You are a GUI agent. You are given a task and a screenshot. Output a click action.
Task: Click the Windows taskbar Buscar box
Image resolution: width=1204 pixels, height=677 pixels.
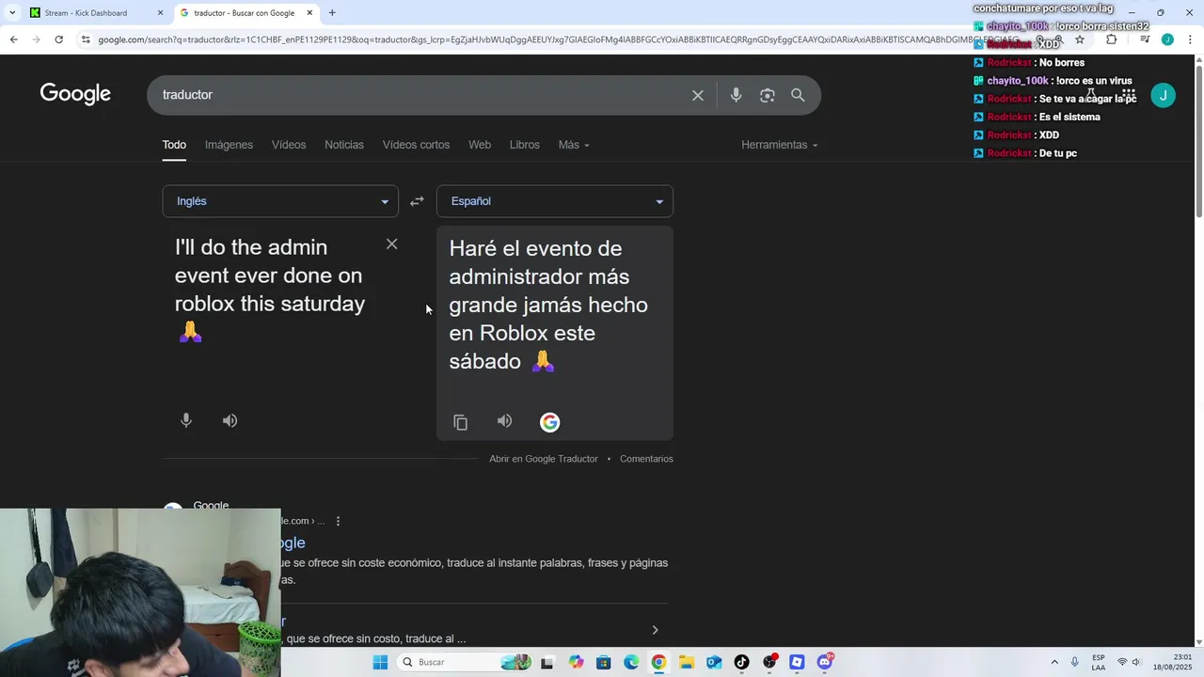[x=465, y=662]
